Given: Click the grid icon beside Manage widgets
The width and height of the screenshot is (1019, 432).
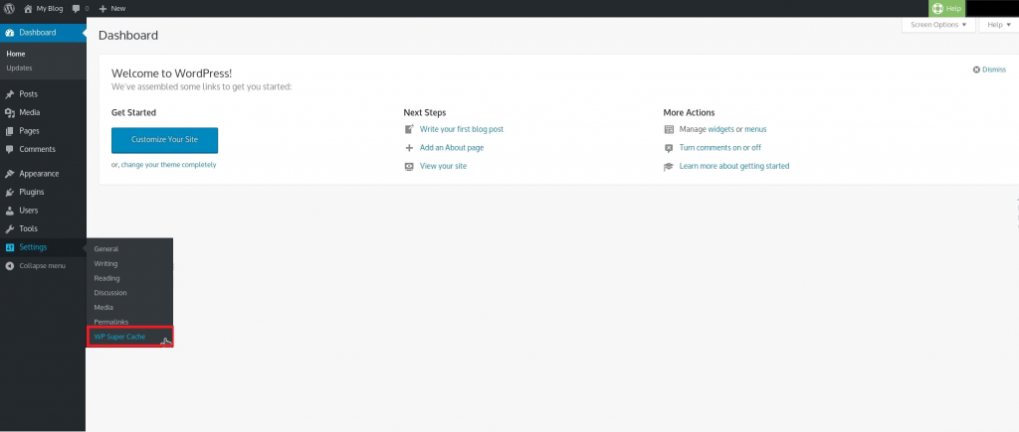Looking at the screenshot, I should [669, 129].
